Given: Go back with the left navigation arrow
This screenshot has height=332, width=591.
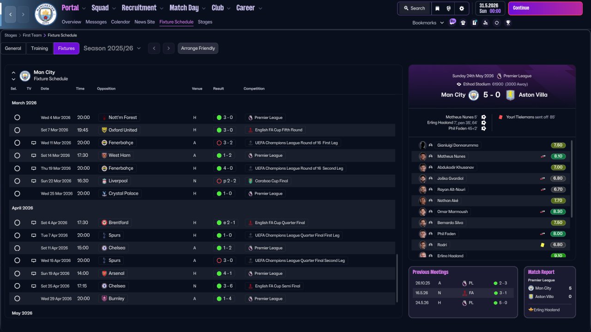Looking at the screenshot, I should pyautogui.click(x=10, y=14).
